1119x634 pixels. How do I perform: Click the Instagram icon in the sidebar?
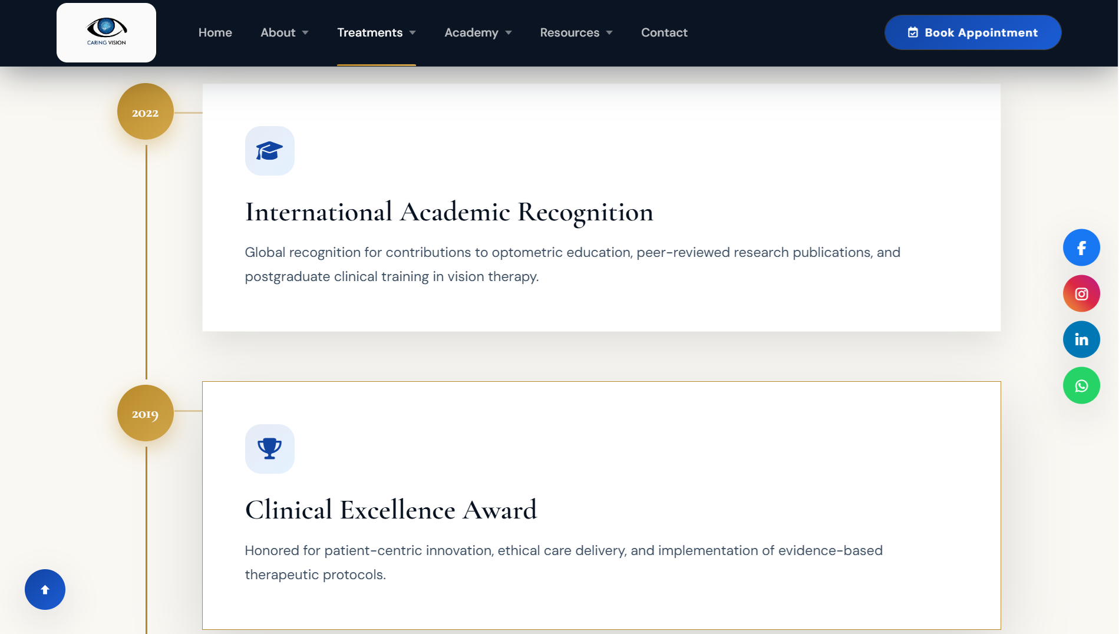[1081, 293]
